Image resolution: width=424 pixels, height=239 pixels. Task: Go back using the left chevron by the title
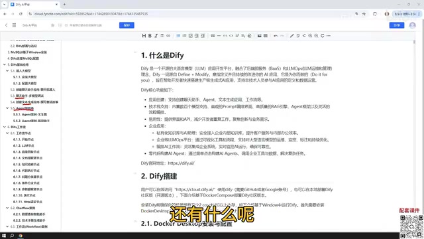click(6, 25)
